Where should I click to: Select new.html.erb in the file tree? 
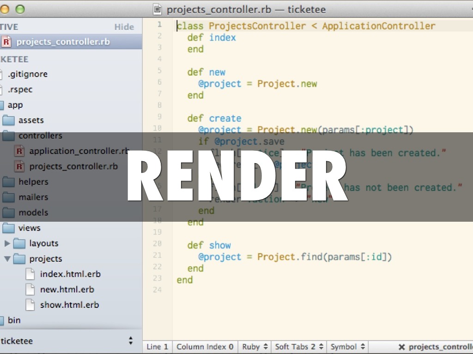click(67, 289)
